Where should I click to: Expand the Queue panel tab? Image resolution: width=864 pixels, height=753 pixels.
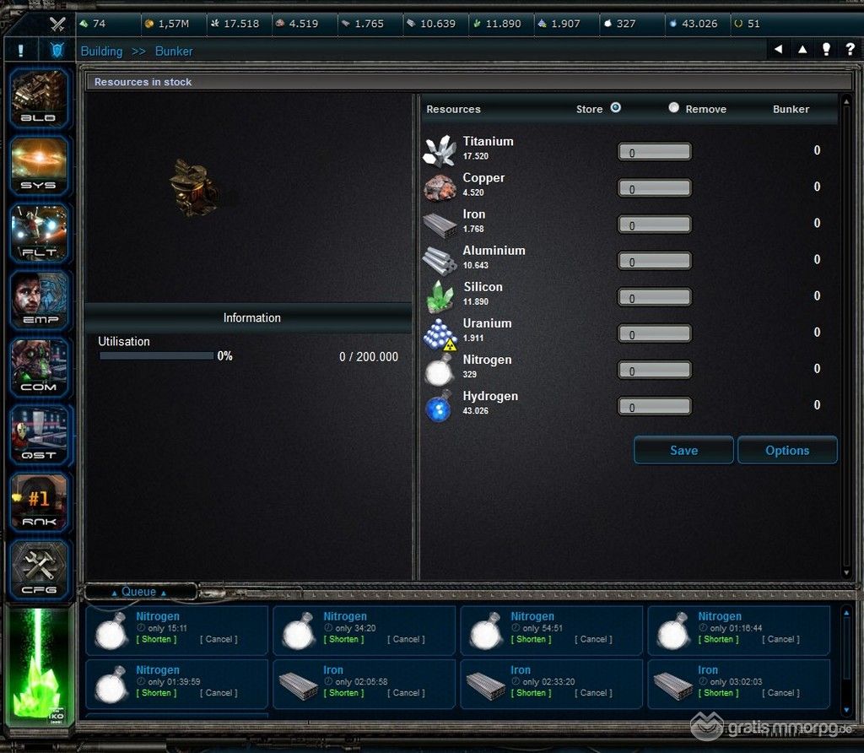(139, 592)
